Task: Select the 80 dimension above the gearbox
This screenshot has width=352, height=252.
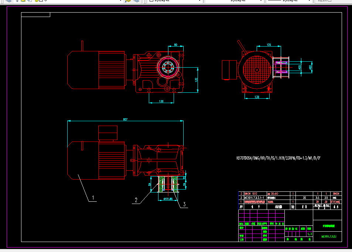Action: 175,45
